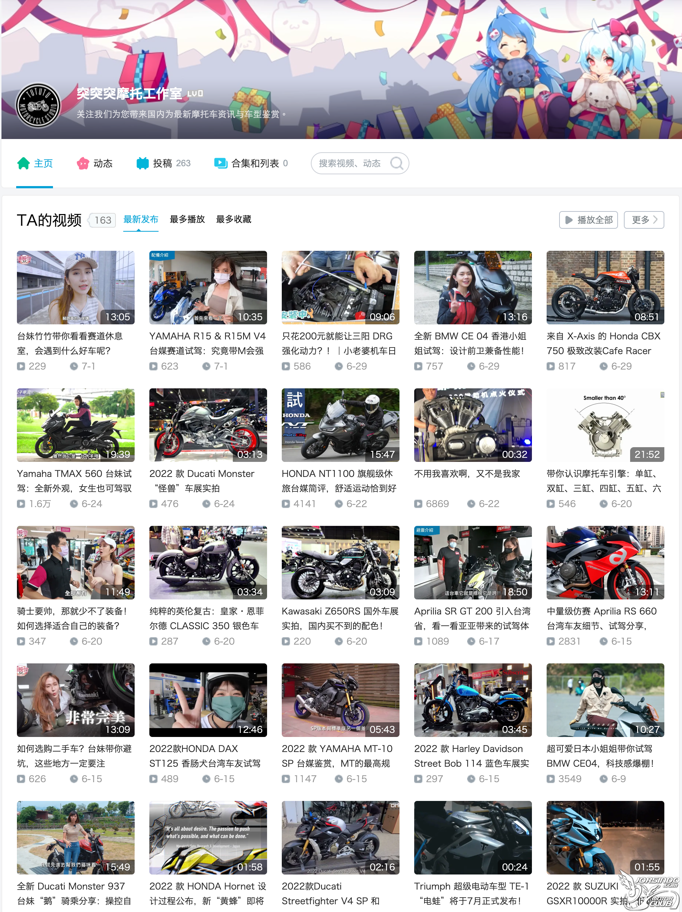Open title 超可爱日本小姐姐带你试驾 BMW CE04
This screenshot has width=682, height=912.
tap(601, 756)
